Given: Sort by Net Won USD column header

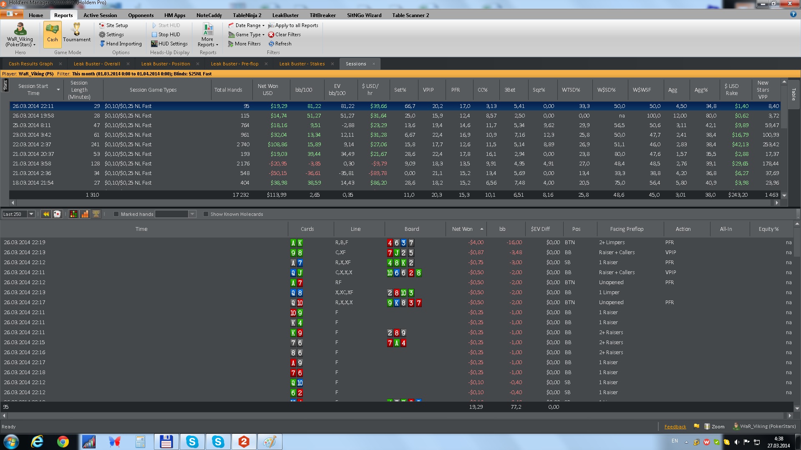Looking at the screenshot, I should pyautogui.click(x=267, y=90).
